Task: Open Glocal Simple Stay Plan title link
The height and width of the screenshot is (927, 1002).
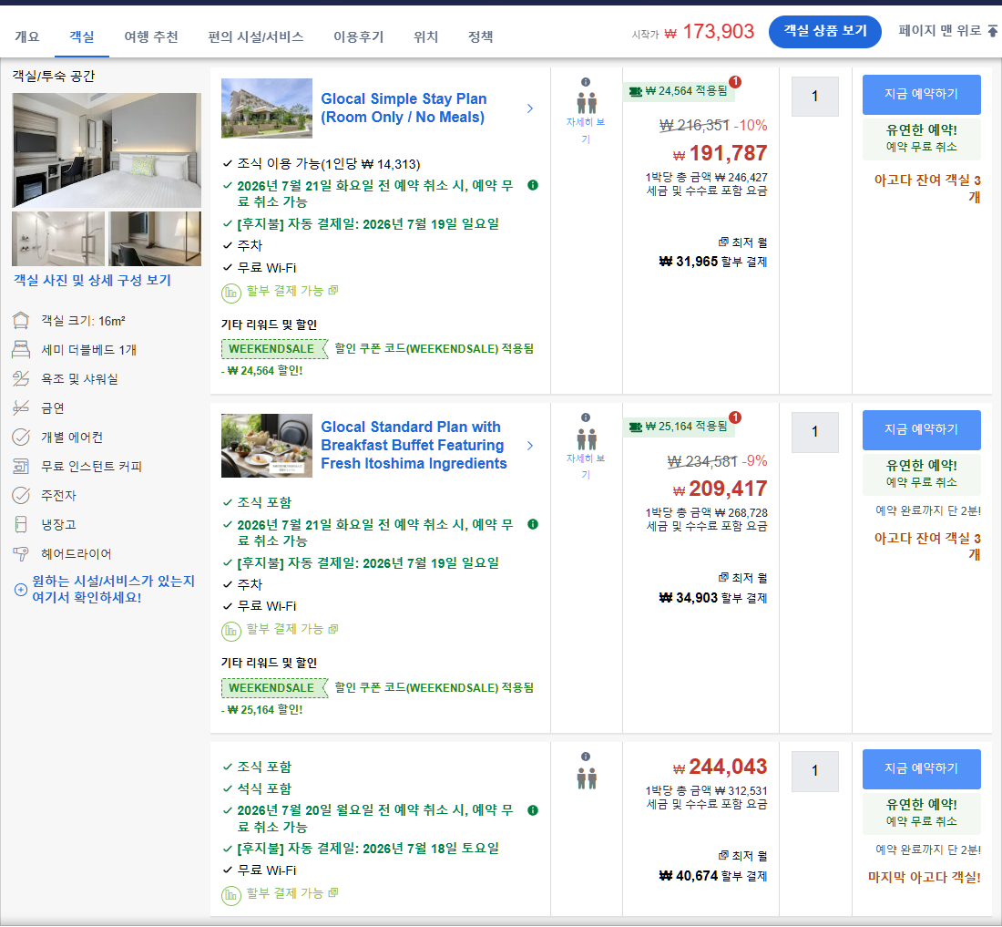Action: click(404, 108)
